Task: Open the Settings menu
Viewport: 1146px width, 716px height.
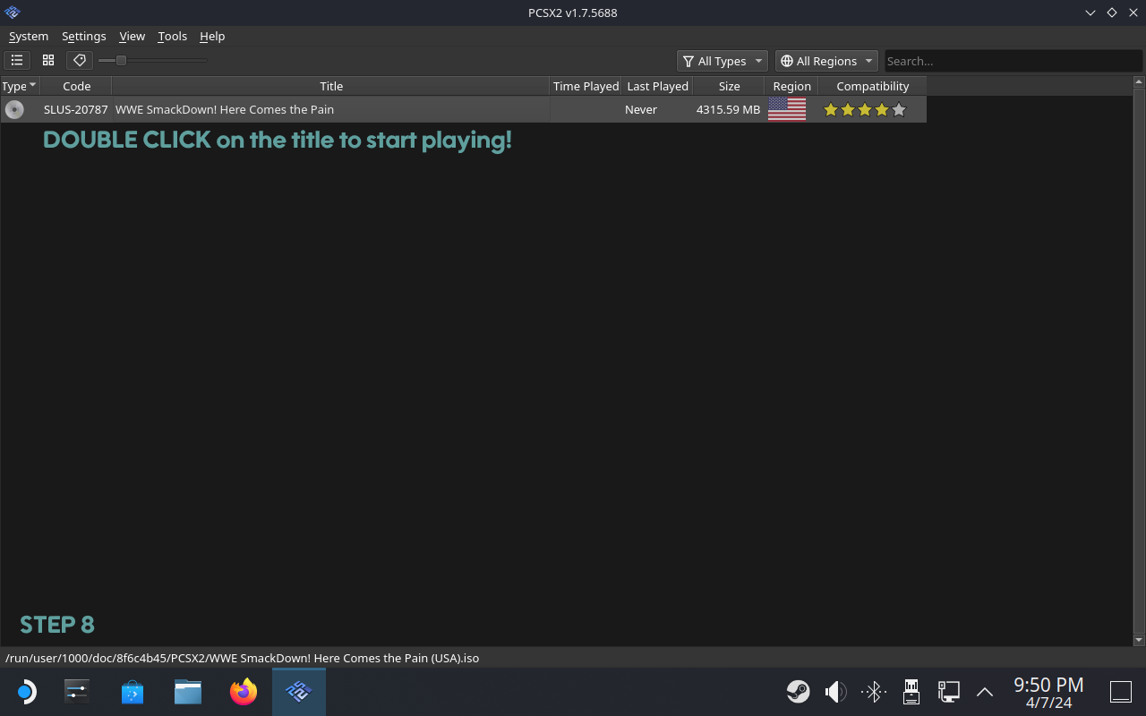Action: click(83, 36)
